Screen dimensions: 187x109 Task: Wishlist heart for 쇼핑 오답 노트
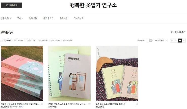click(x=137, y=104)
